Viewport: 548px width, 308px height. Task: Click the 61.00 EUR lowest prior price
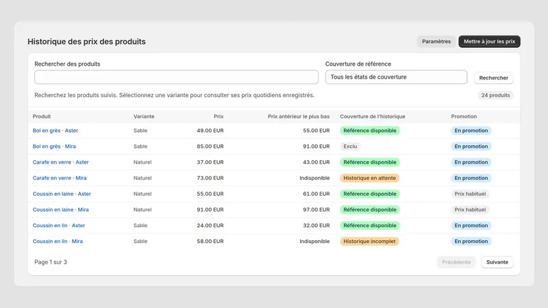pos(316,194)
